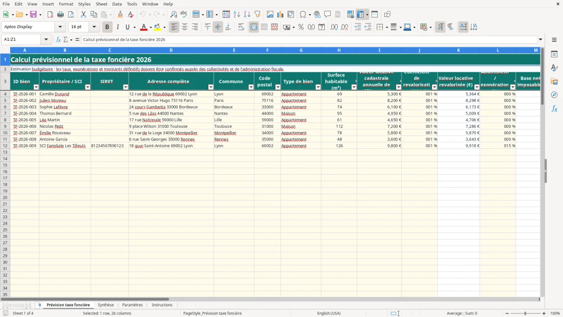The height and width of the screenshot is (317, 563).
Task: Open the Font Name dropdown list
Action: tap(60, 27)
